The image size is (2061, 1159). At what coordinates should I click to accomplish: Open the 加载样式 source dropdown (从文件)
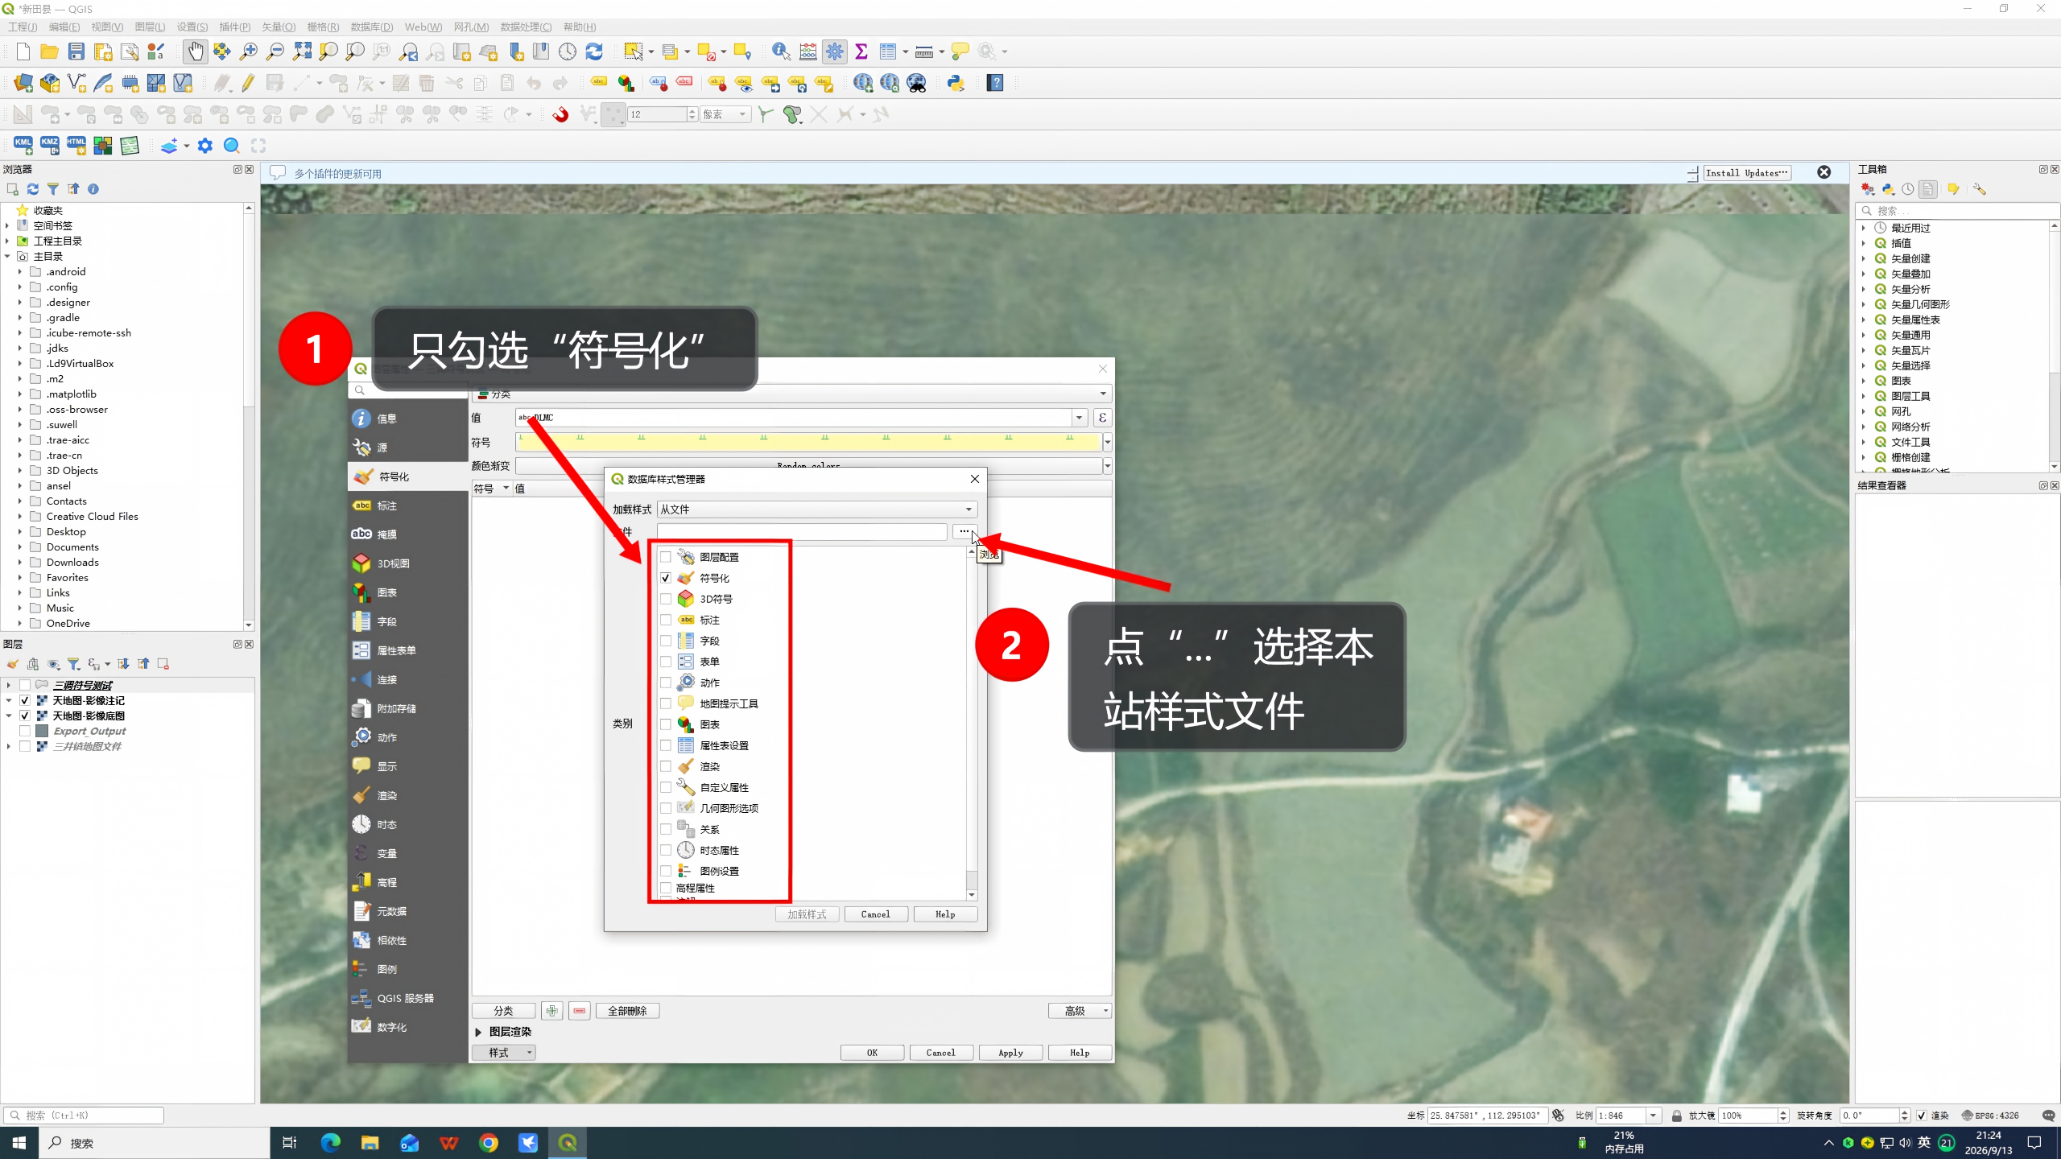[817, 509]
